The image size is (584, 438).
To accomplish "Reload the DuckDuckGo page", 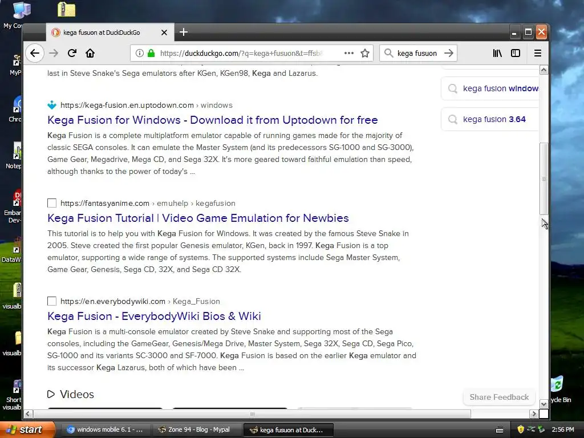I will pyautogui.click(x=72, y=53).
